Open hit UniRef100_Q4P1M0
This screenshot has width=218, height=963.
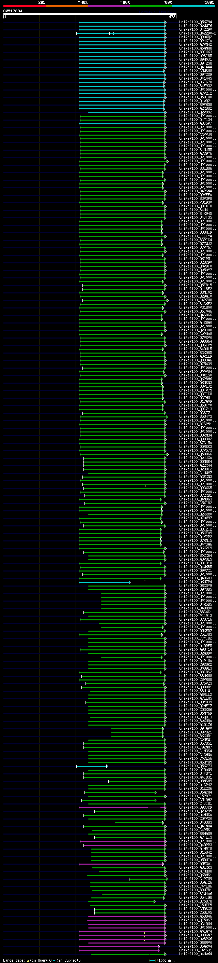coord(196,661)
